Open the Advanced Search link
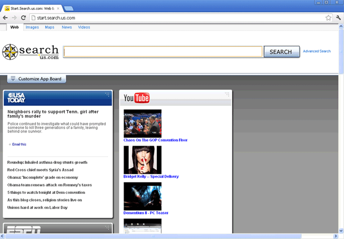 click(316, 51)
